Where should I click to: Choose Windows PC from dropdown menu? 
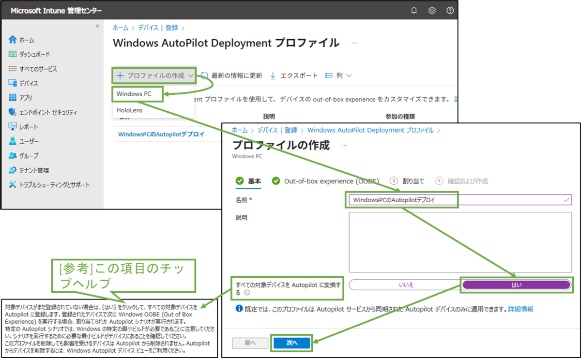[134, 94]
